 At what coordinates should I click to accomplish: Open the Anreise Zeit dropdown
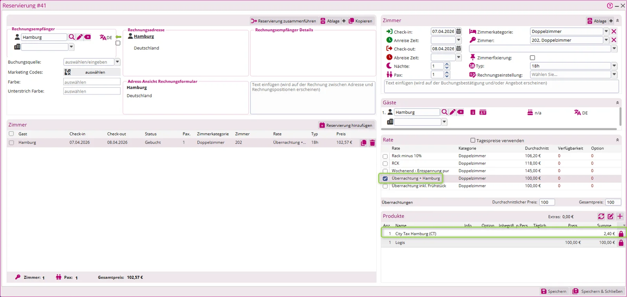(458, 40)
